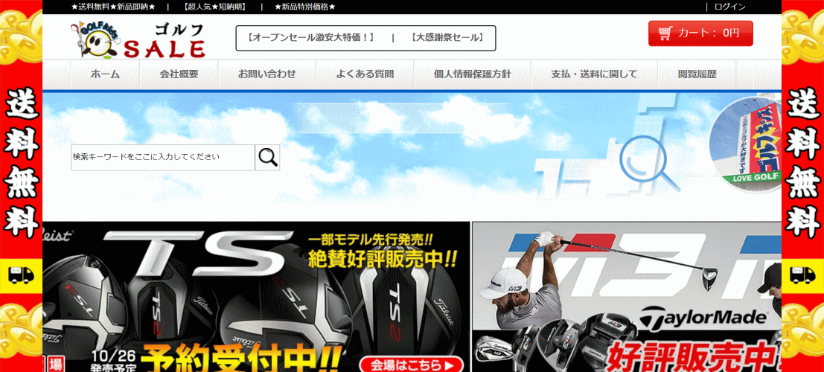Click the right delivery truck icon
The height and width of the screenshot is (372, 824).
[802, 275]
